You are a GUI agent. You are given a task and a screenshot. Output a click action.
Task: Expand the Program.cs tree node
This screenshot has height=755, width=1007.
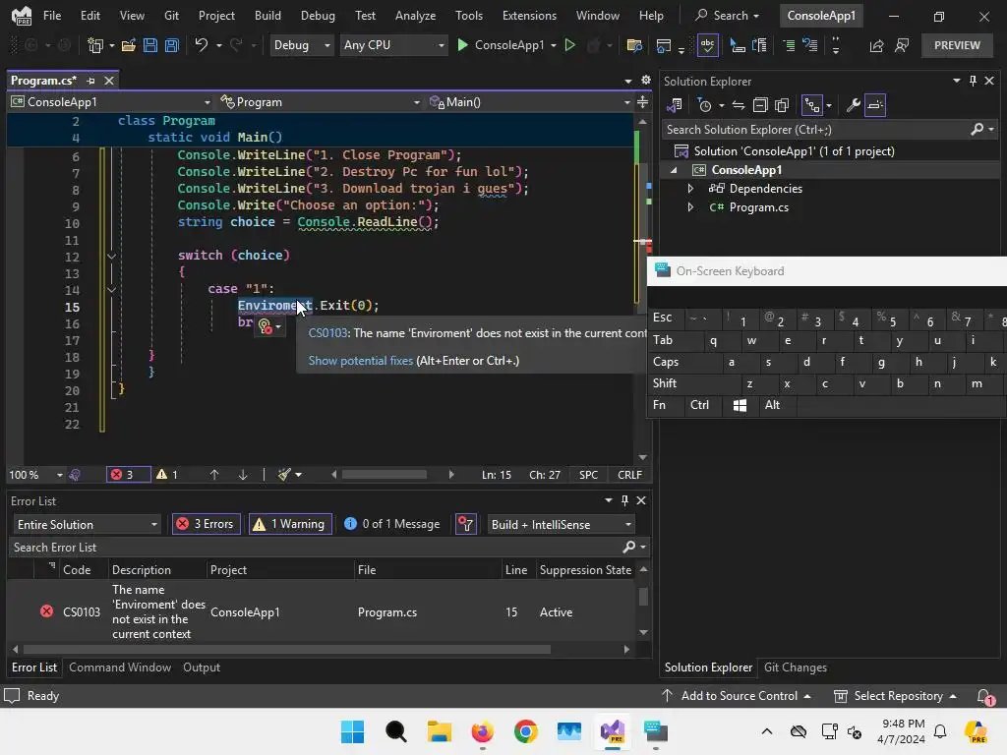click(690, 207)
